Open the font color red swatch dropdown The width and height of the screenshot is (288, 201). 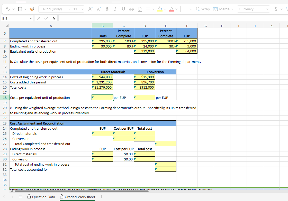click(x=177, y=9)
